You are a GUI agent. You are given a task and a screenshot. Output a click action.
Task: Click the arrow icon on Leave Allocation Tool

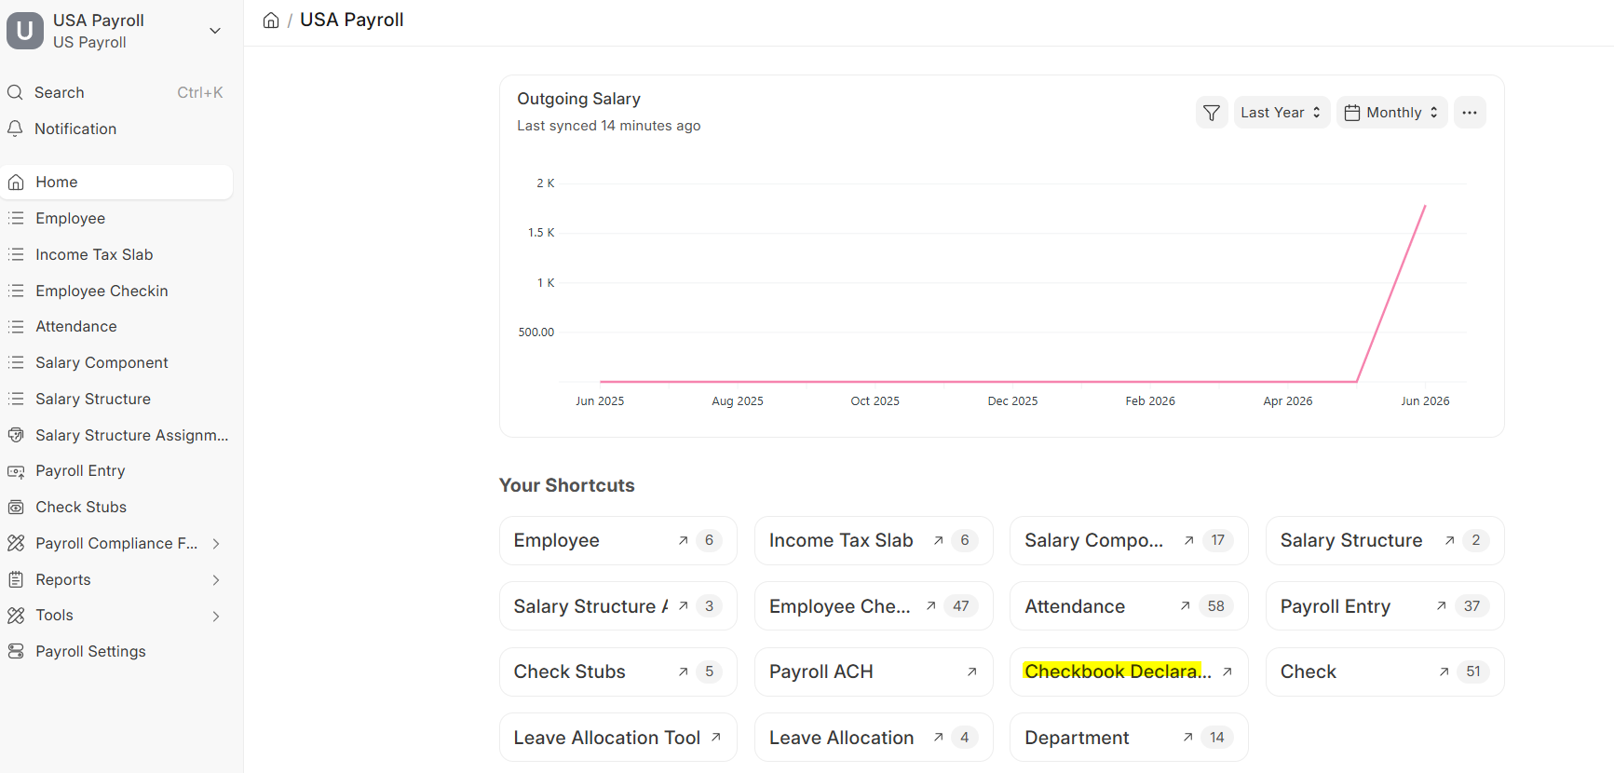(716, 737)
